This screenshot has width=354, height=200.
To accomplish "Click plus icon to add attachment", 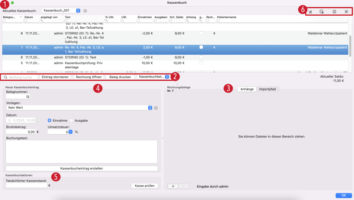I will tap(173, 186).
